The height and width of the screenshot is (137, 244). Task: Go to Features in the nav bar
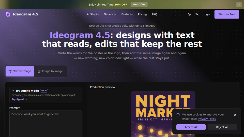pyautogui.click(x=127, y=14)
